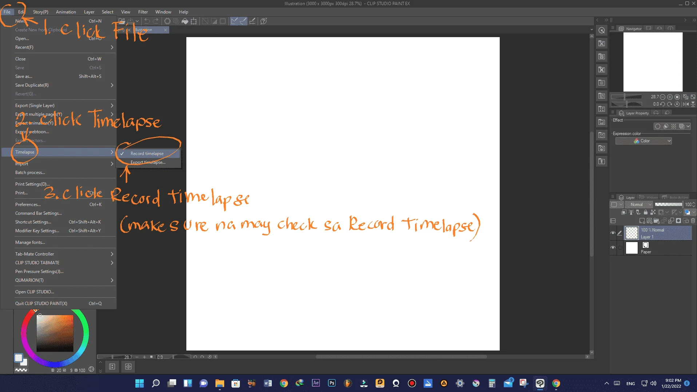The width and height of the screenshot is (697, 392).
Task: Create a new raster layer
Action: pyautogui.click(x=642, y=221)
